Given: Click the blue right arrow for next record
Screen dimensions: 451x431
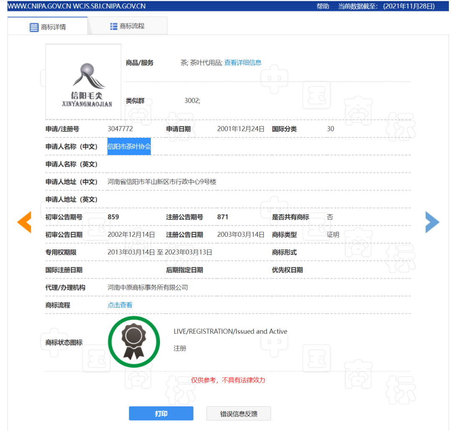Looking at the screenshot, I should (x=432, y=222).
